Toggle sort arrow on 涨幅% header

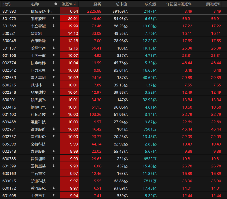75,4
